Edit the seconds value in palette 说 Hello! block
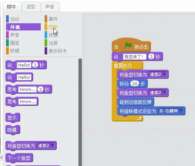 pyautogui.click(x=35, y=65)
